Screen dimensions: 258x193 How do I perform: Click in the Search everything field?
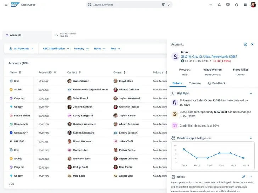pos(124,5)
